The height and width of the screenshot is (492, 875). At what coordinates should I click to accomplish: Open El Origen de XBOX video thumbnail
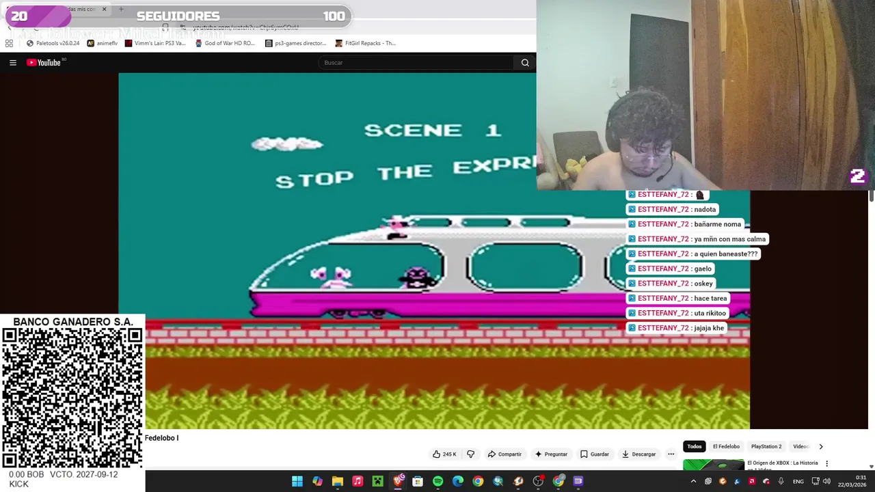(713, 465)
